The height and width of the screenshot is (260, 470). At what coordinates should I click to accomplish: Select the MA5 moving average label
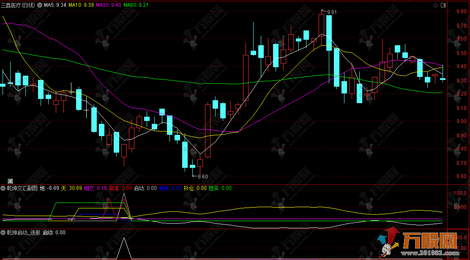tap(55, 5)
